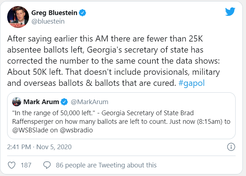Viewport: 246px width, 176px height.
Task: Open the @MarkArum handle
Action: pyautogui.click(x=89, y=102)
